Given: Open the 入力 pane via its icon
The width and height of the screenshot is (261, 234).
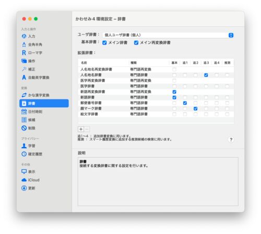Looking at the screenshot, I should [x=24, y=36].
